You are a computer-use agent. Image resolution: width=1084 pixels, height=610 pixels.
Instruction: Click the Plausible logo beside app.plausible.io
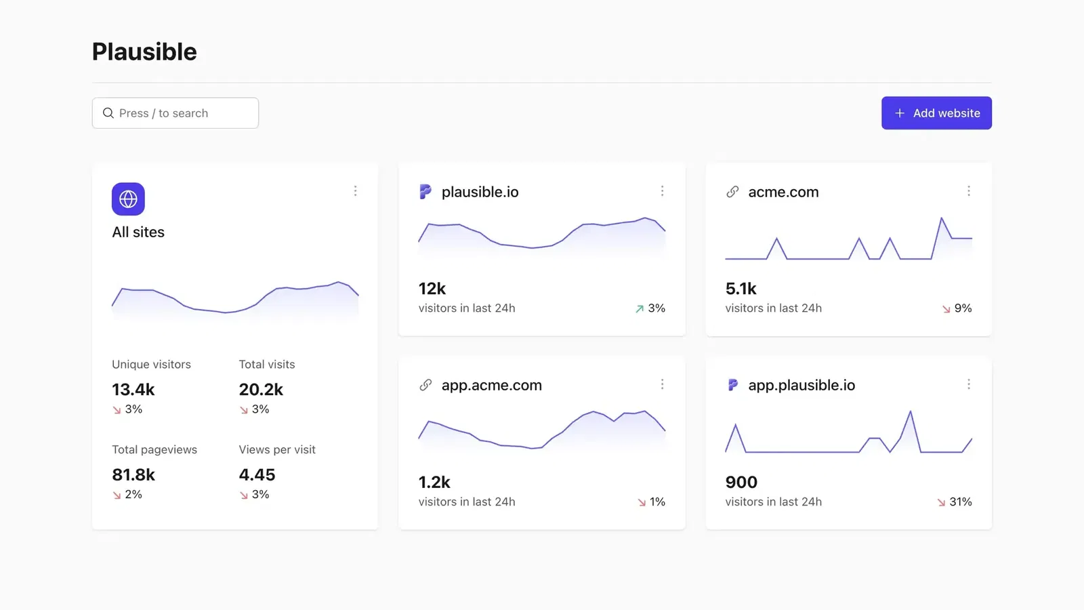[x=732, y=385]
